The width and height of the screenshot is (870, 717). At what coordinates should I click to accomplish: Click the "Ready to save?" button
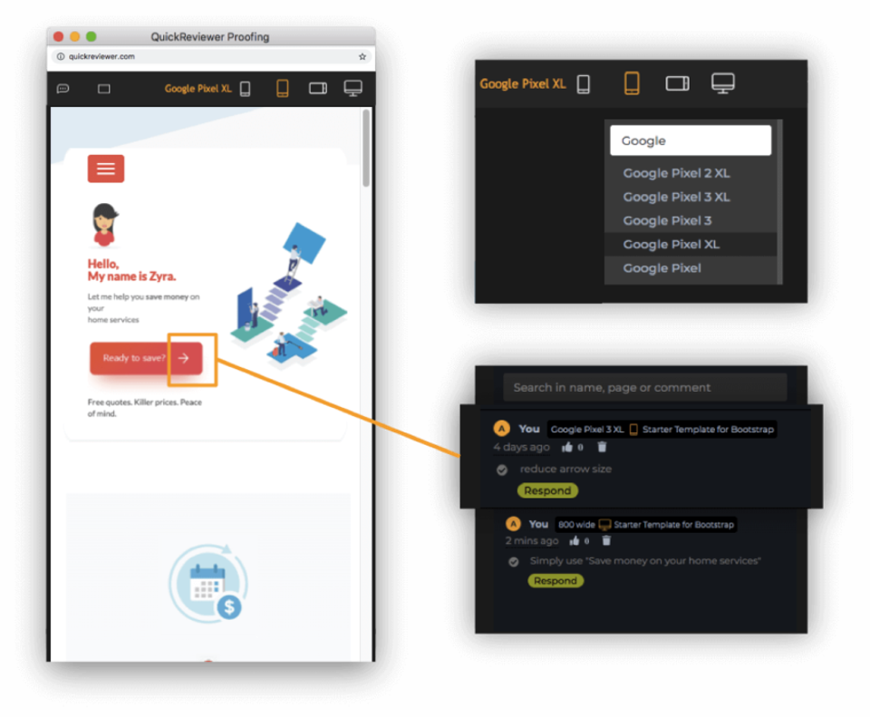point(145,358)
